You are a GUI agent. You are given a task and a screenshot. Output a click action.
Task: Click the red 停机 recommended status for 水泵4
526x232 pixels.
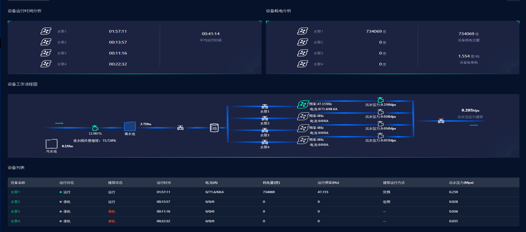click(x=112, y=221)
